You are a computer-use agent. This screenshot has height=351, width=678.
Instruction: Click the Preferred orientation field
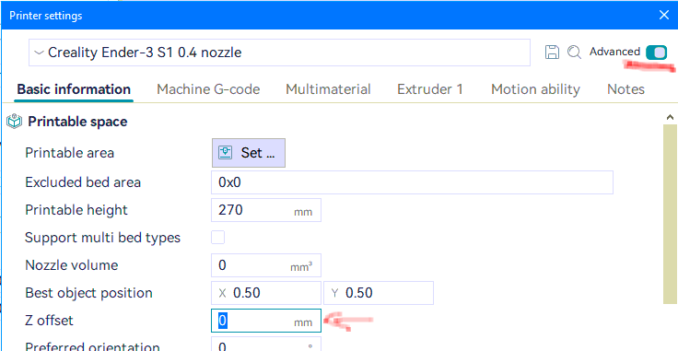coord(266,344)
